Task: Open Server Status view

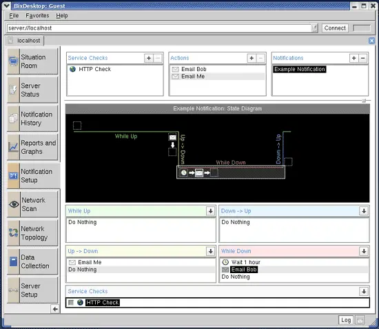Action: pyautogui.click(x=32, y=90)
